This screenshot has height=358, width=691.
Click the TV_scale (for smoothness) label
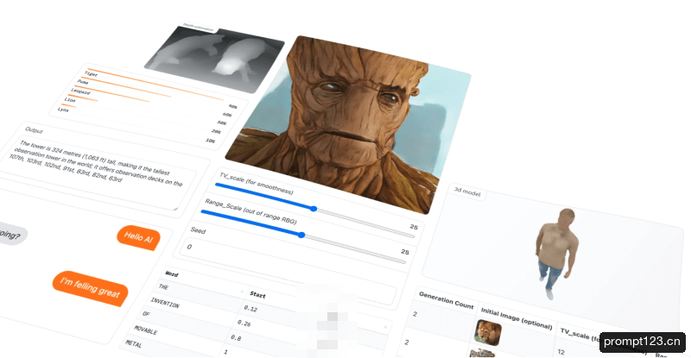tap(257, 184)
